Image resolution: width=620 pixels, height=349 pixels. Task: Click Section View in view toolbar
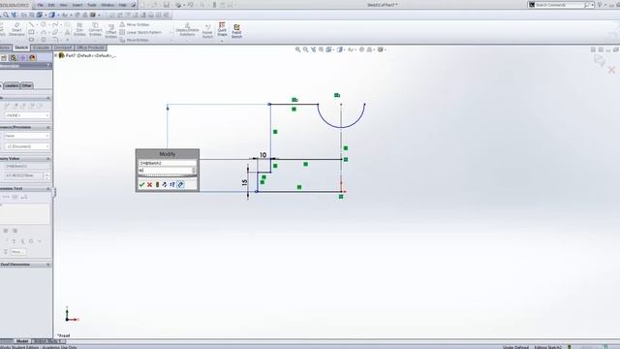click(321, 49)
